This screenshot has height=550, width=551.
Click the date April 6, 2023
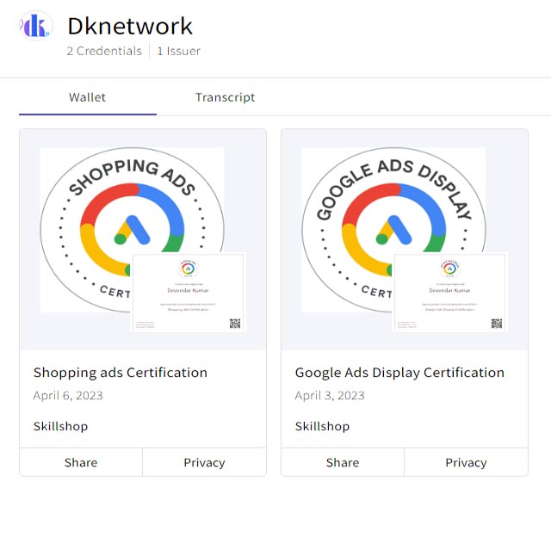pyautogui.click(x=68, y=395)
